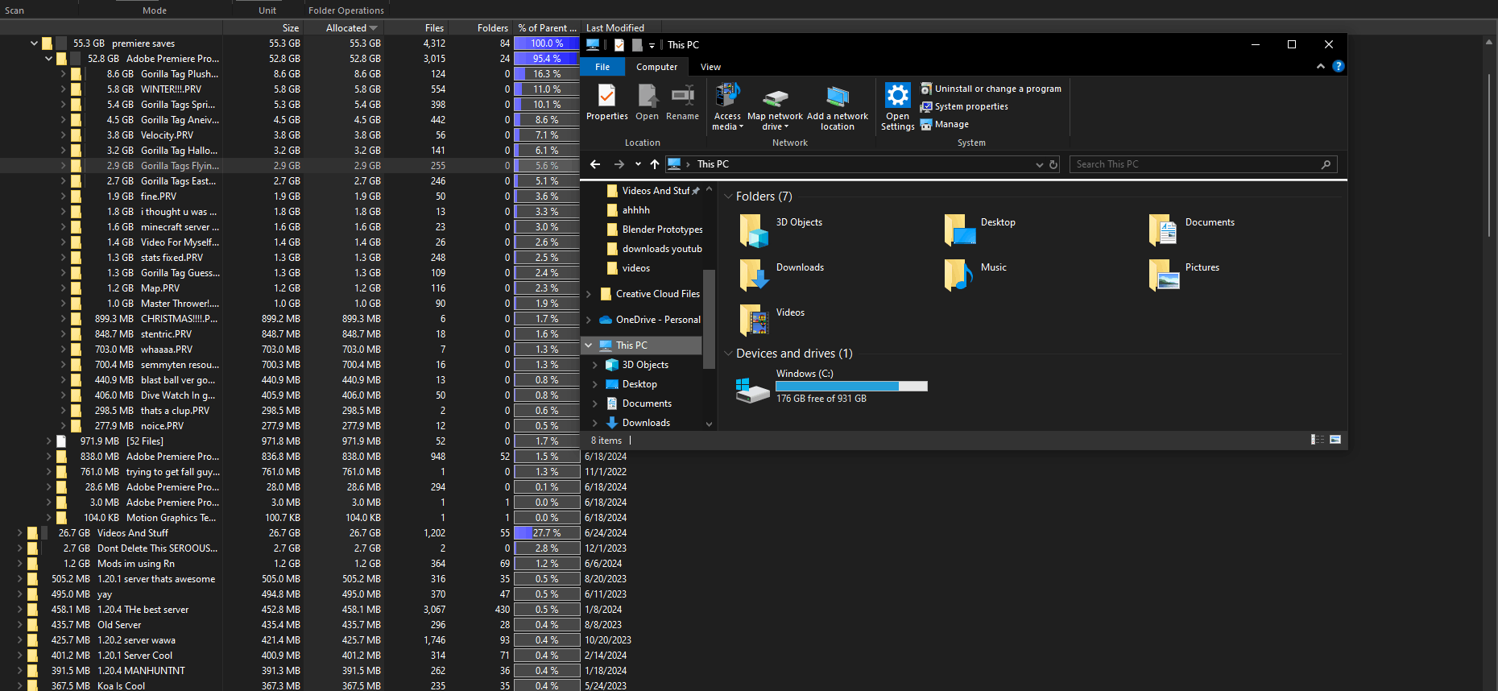The width and height of the screenshot is (1498, 691).
Task: Click the Open icon in the Location group
Action: [647, 96]
